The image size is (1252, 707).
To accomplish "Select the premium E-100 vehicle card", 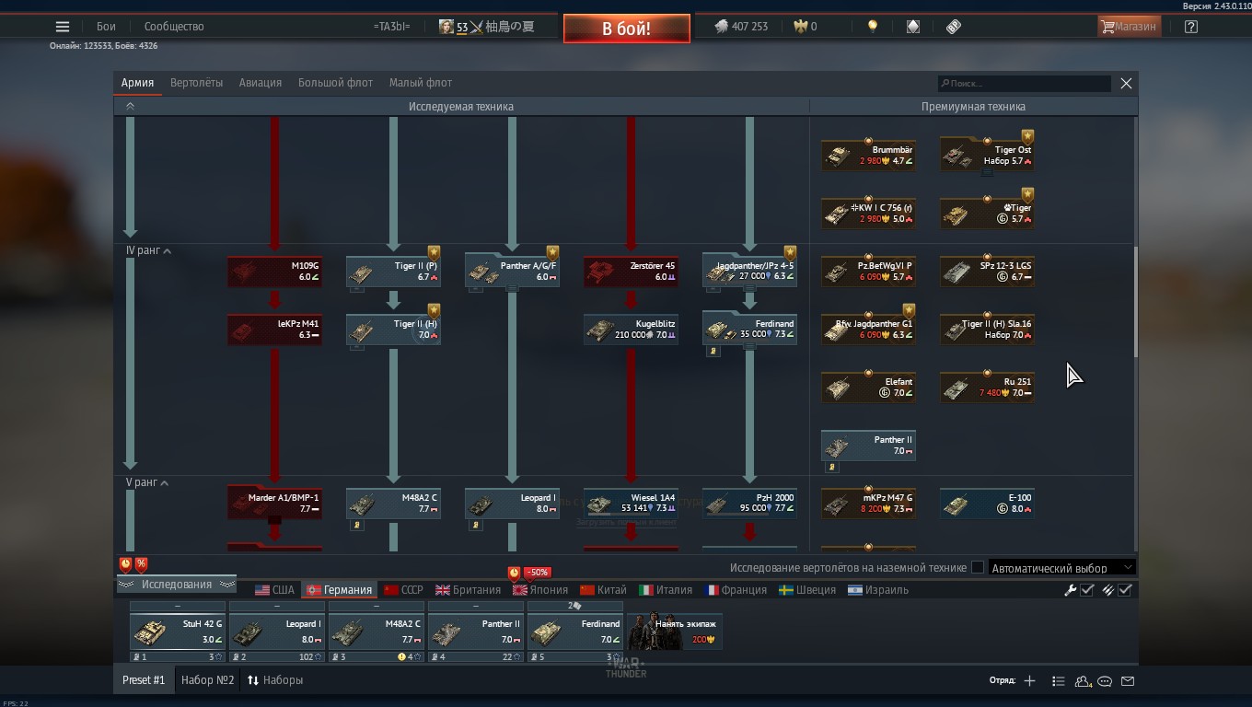I will click(987, 504).
